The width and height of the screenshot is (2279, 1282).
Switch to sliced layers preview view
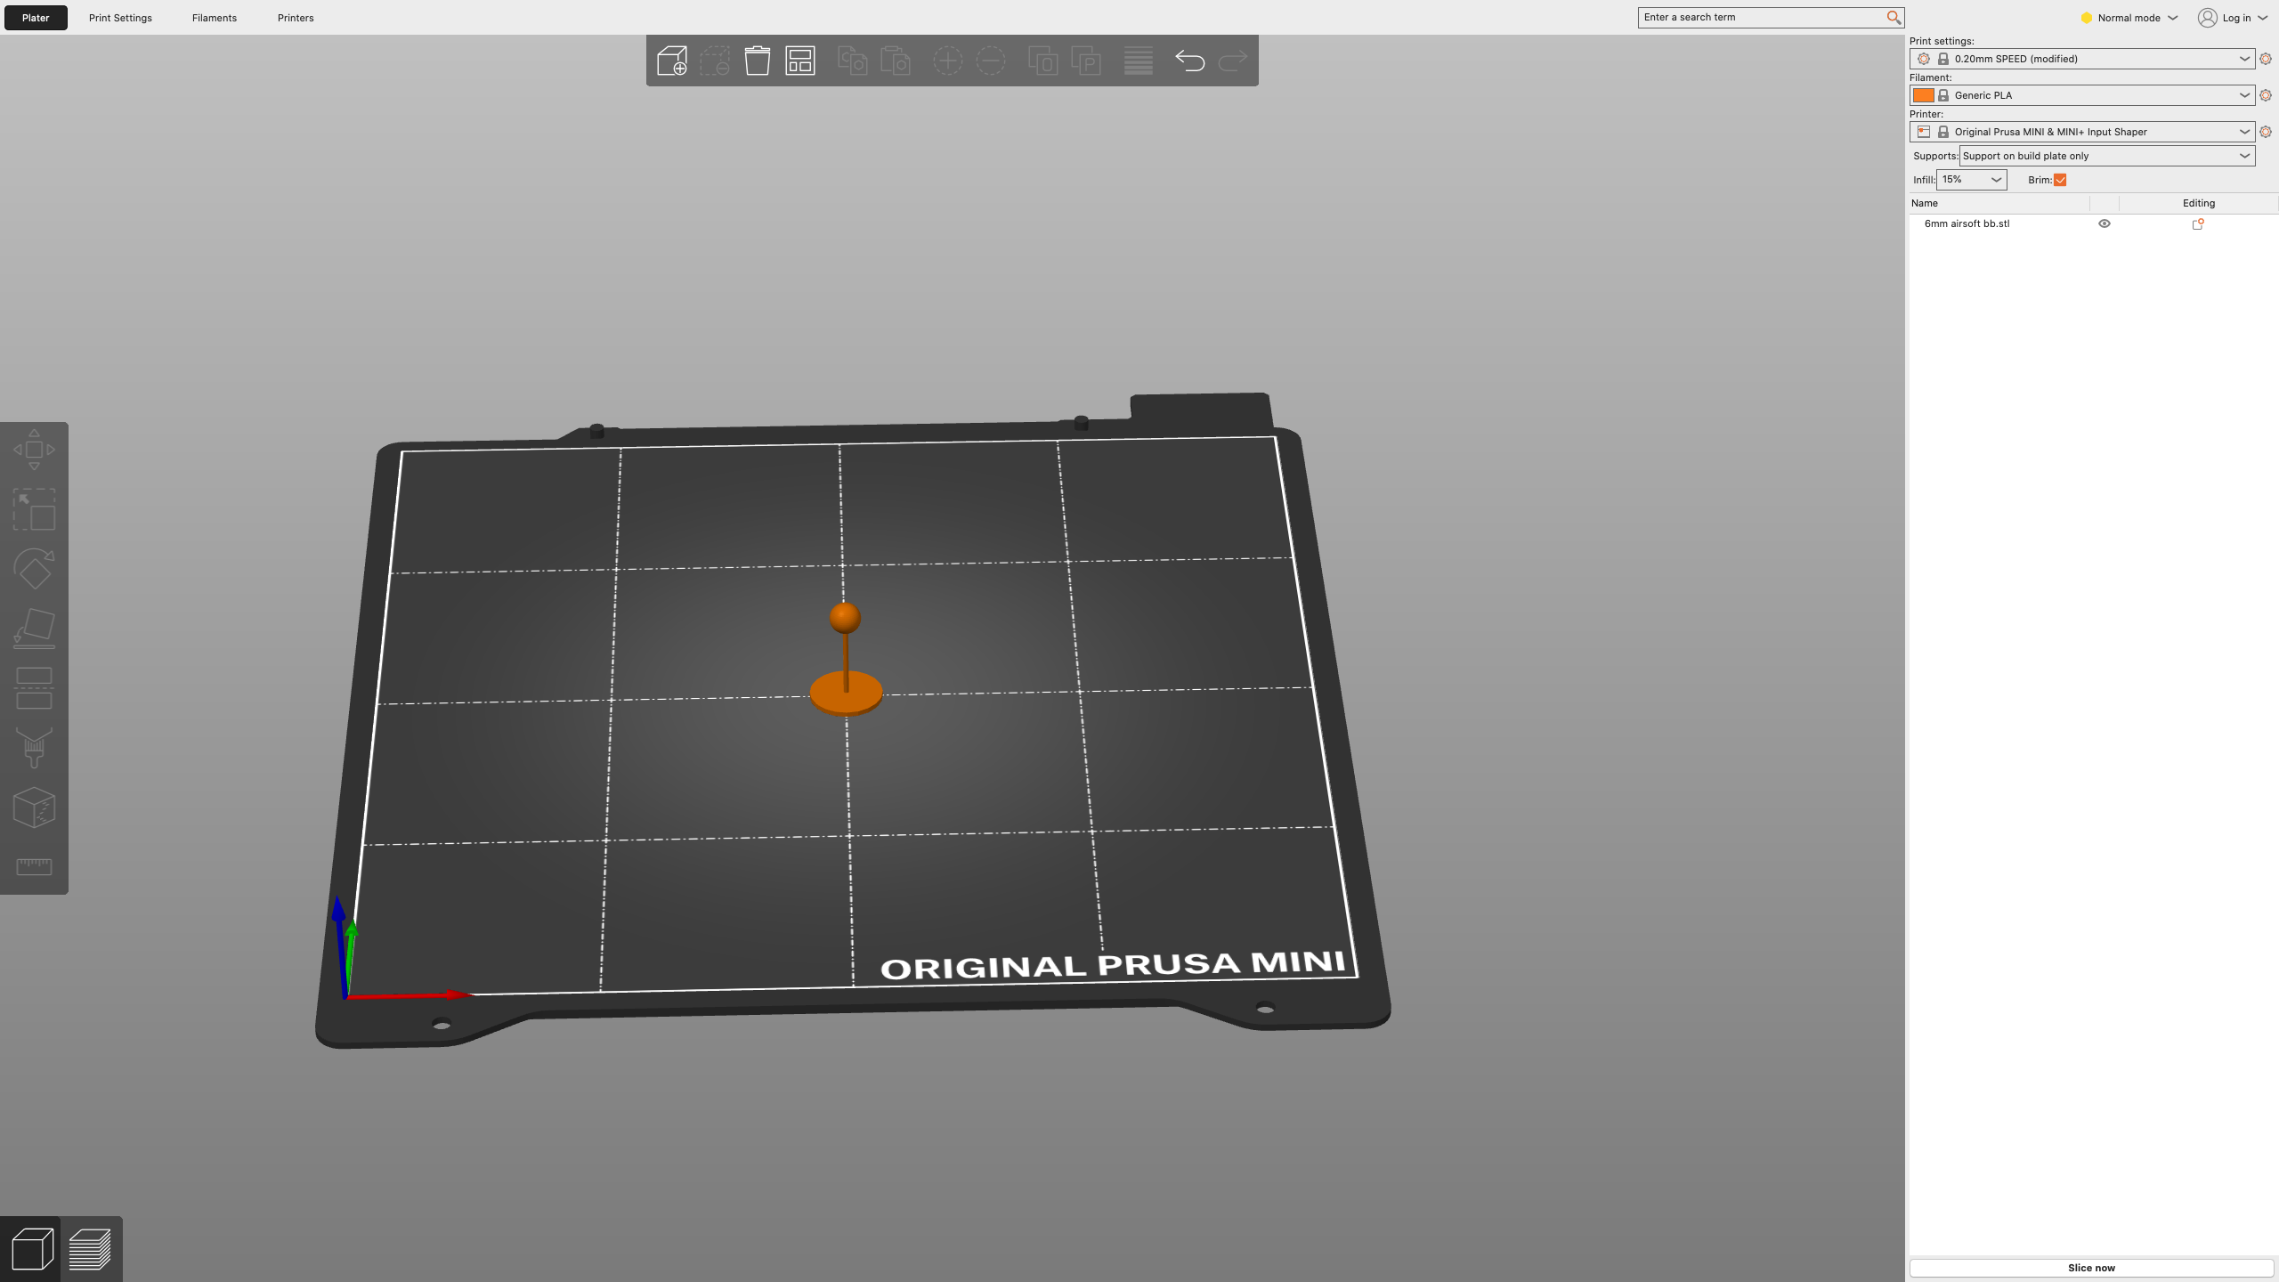click(90, 1249)
